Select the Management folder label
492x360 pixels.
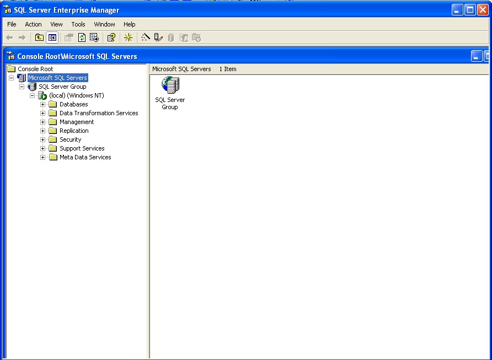(77, 122)
